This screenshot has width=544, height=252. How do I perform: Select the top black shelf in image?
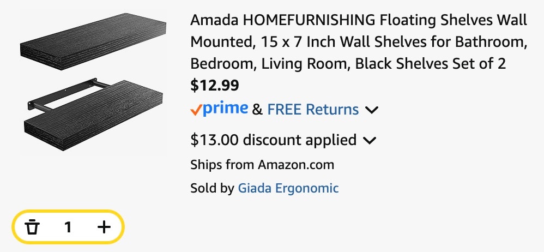93,41
